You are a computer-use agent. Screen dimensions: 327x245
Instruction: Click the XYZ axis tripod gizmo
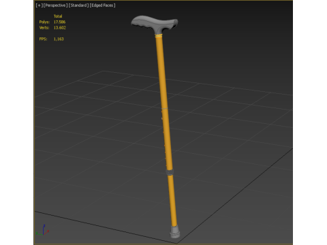click(42, 230)
